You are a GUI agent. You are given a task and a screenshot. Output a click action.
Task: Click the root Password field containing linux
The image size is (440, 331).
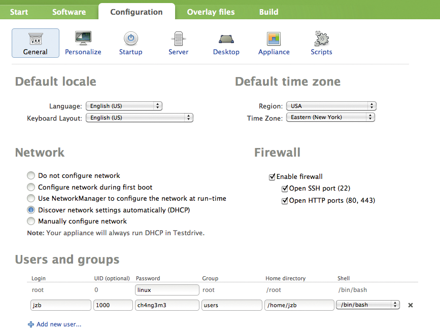[167, 290]
